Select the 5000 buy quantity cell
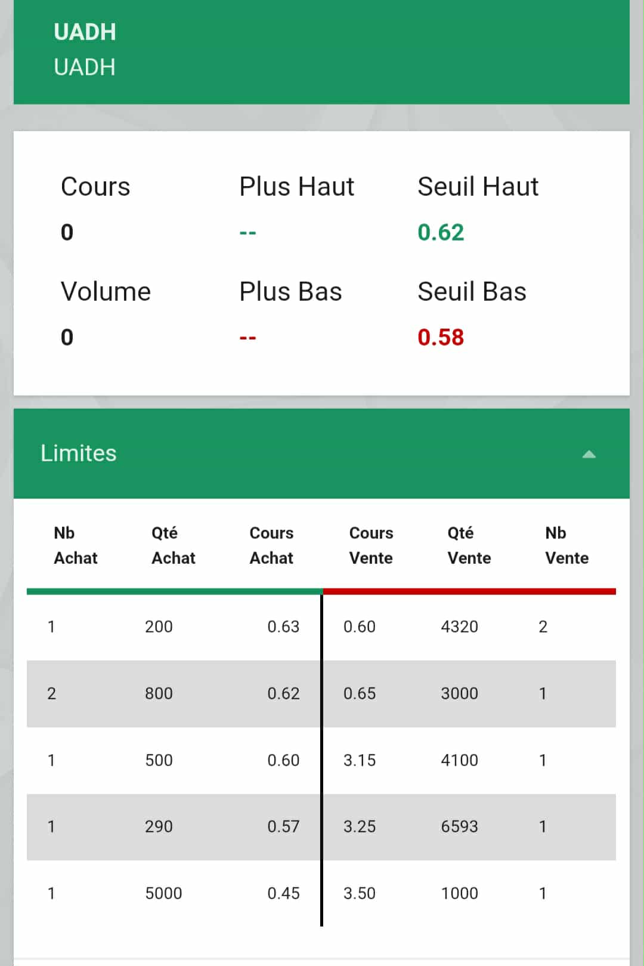The image size is (644, 966). point(163,893)
